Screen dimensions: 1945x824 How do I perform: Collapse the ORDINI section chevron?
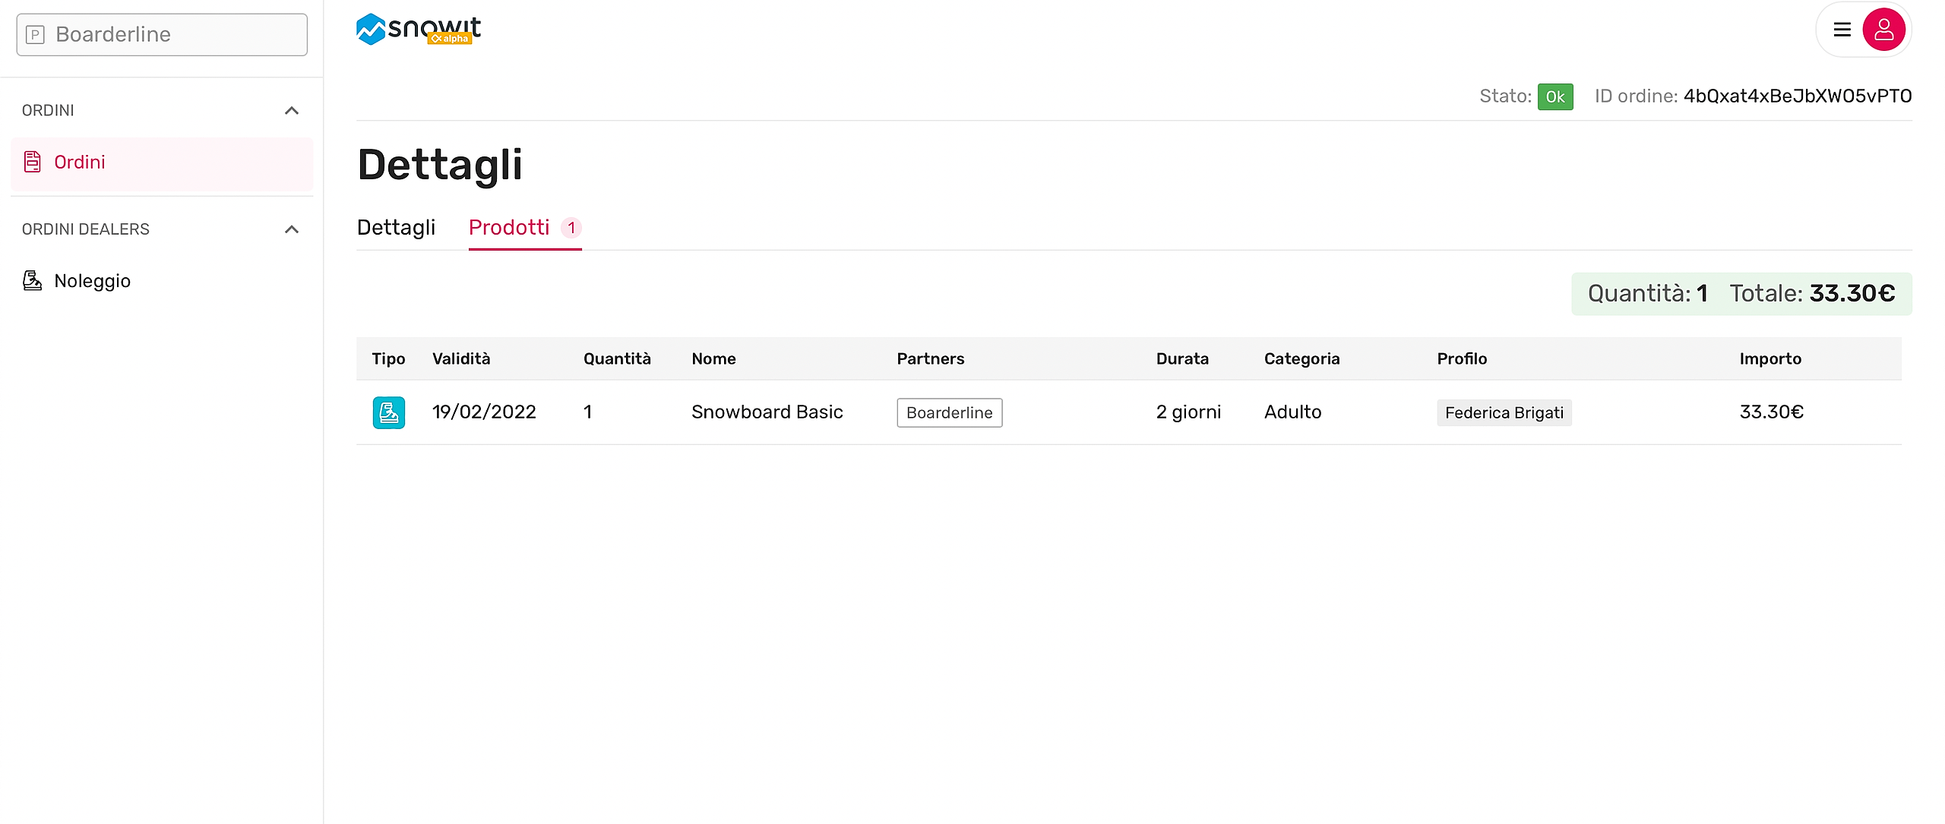(x=291, y=111)
